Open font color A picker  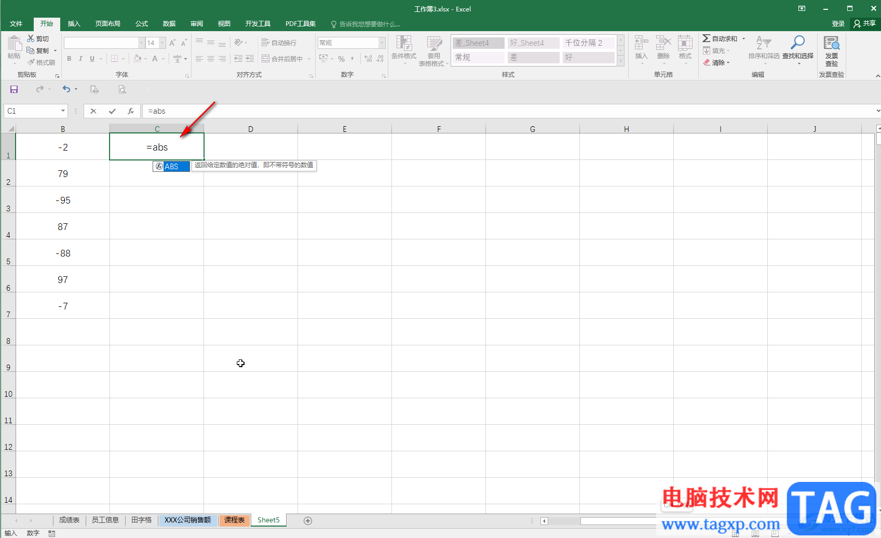click(x=155, y=59)
